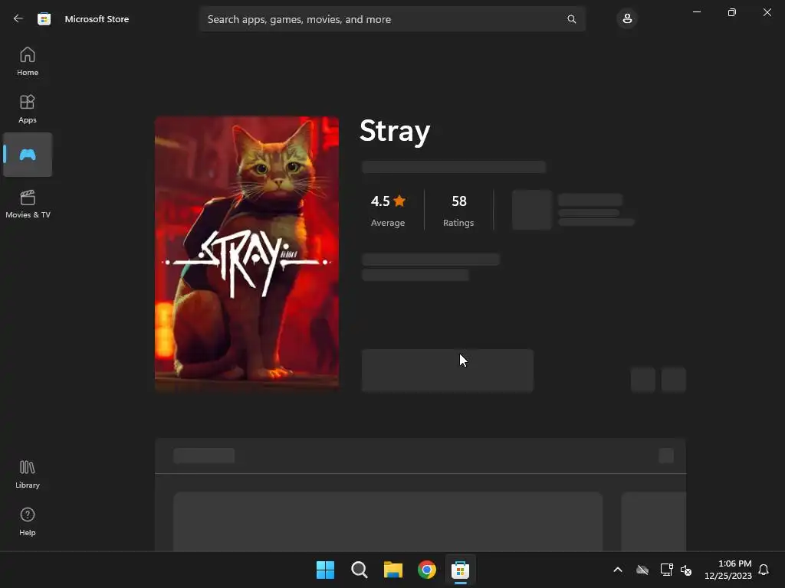Open the Library section
The image size is (785, 588).
(28, 474)
